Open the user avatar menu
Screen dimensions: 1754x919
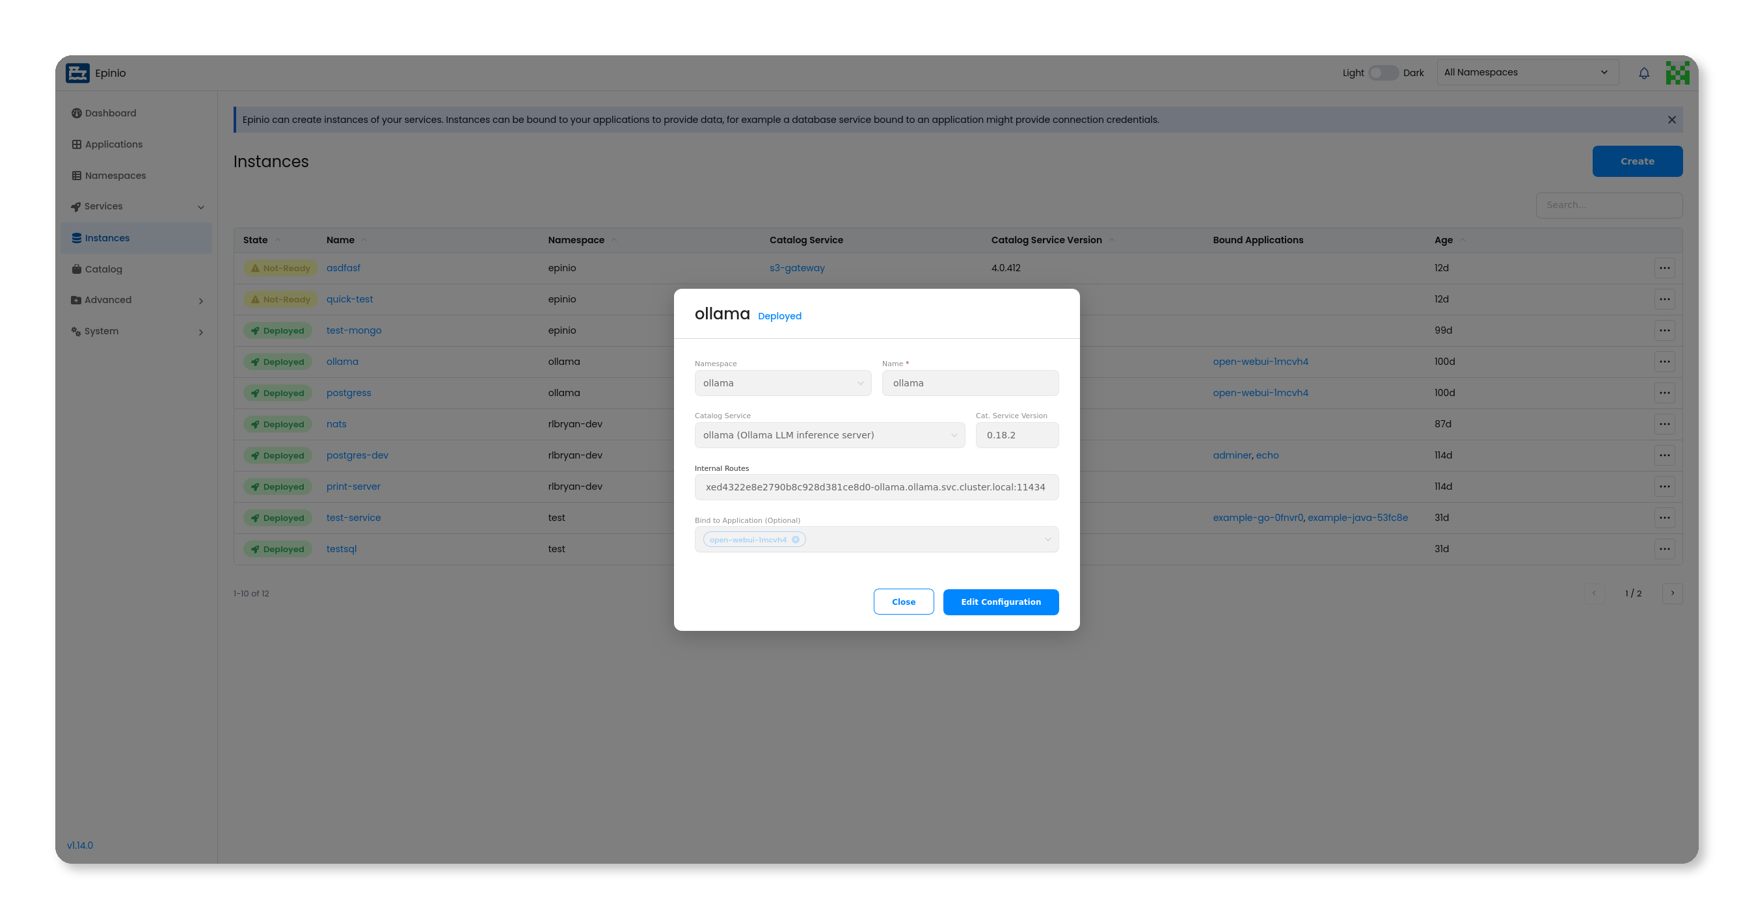(1677, 73)
